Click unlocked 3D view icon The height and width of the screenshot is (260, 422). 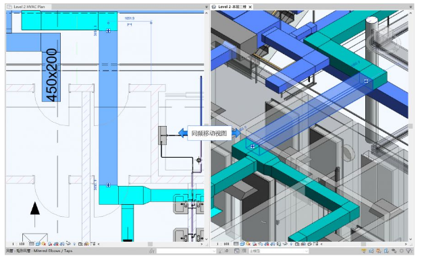(279, 244)
